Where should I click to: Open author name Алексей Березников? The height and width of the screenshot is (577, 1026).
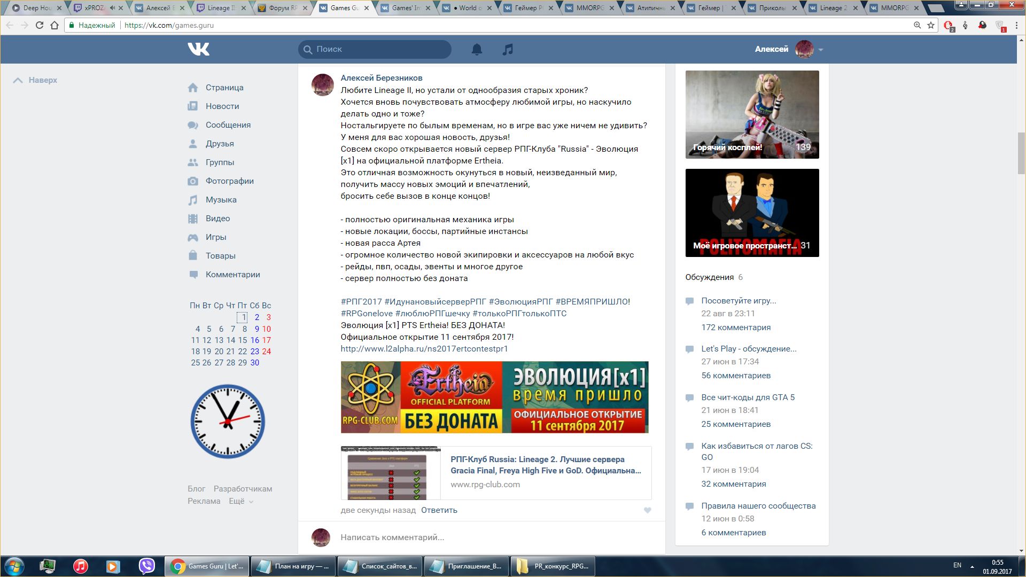tap(382, 78)
